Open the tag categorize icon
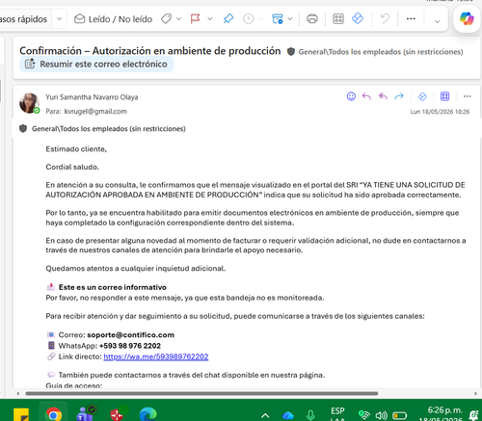 coord(166,19)
